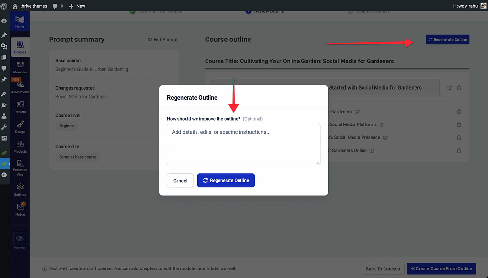Click Create Course From Outline button
The image size is (488, 278).
tap(441, 268)
